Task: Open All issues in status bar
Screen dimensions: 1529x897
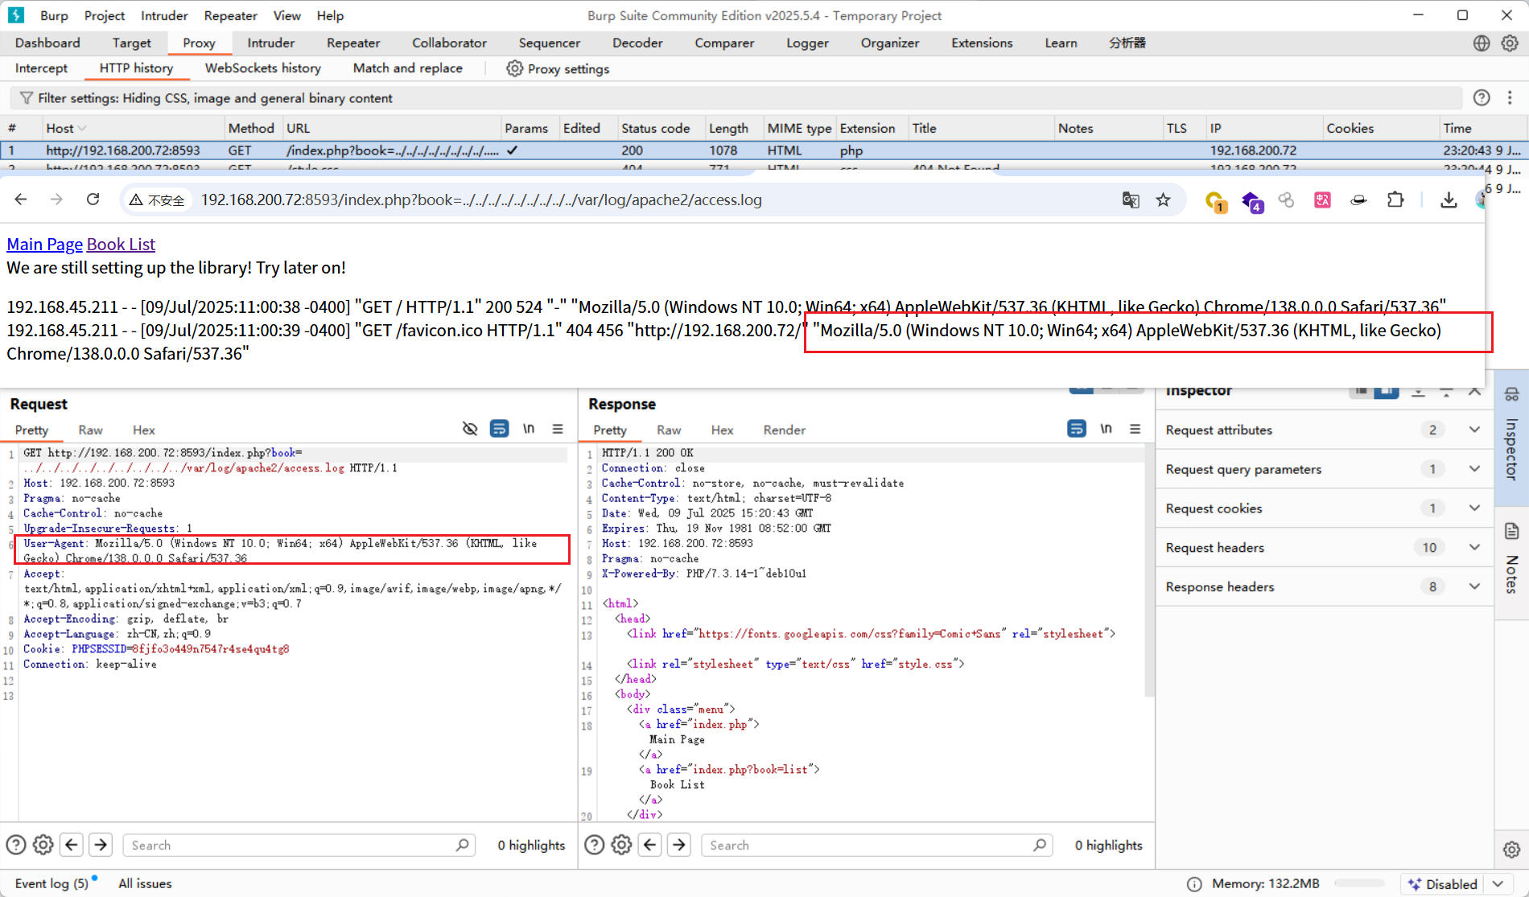Action: (x=145, y=884)
